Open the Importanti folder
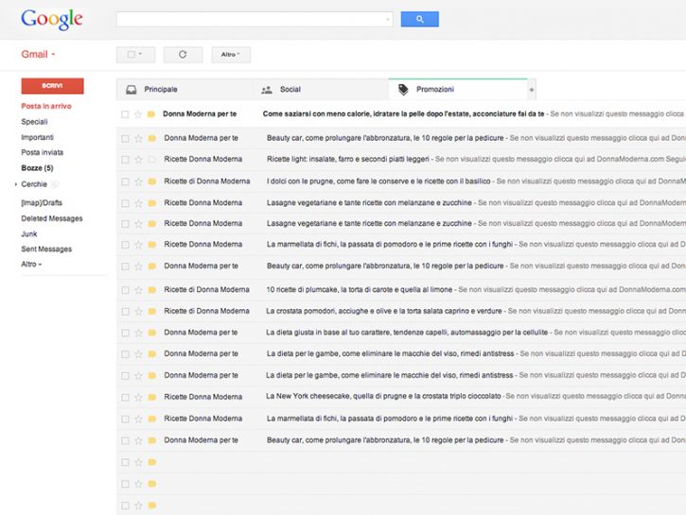The width and height of the screenshot is (686, 515). click(x=37, y=137)
